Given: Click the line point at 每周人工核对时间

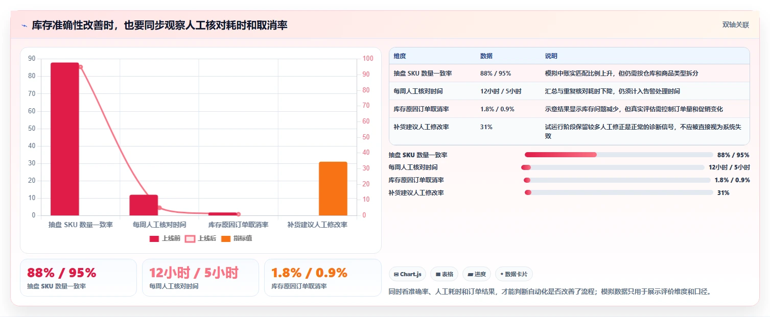Looking at the screenshot, I should pos(159,208).
